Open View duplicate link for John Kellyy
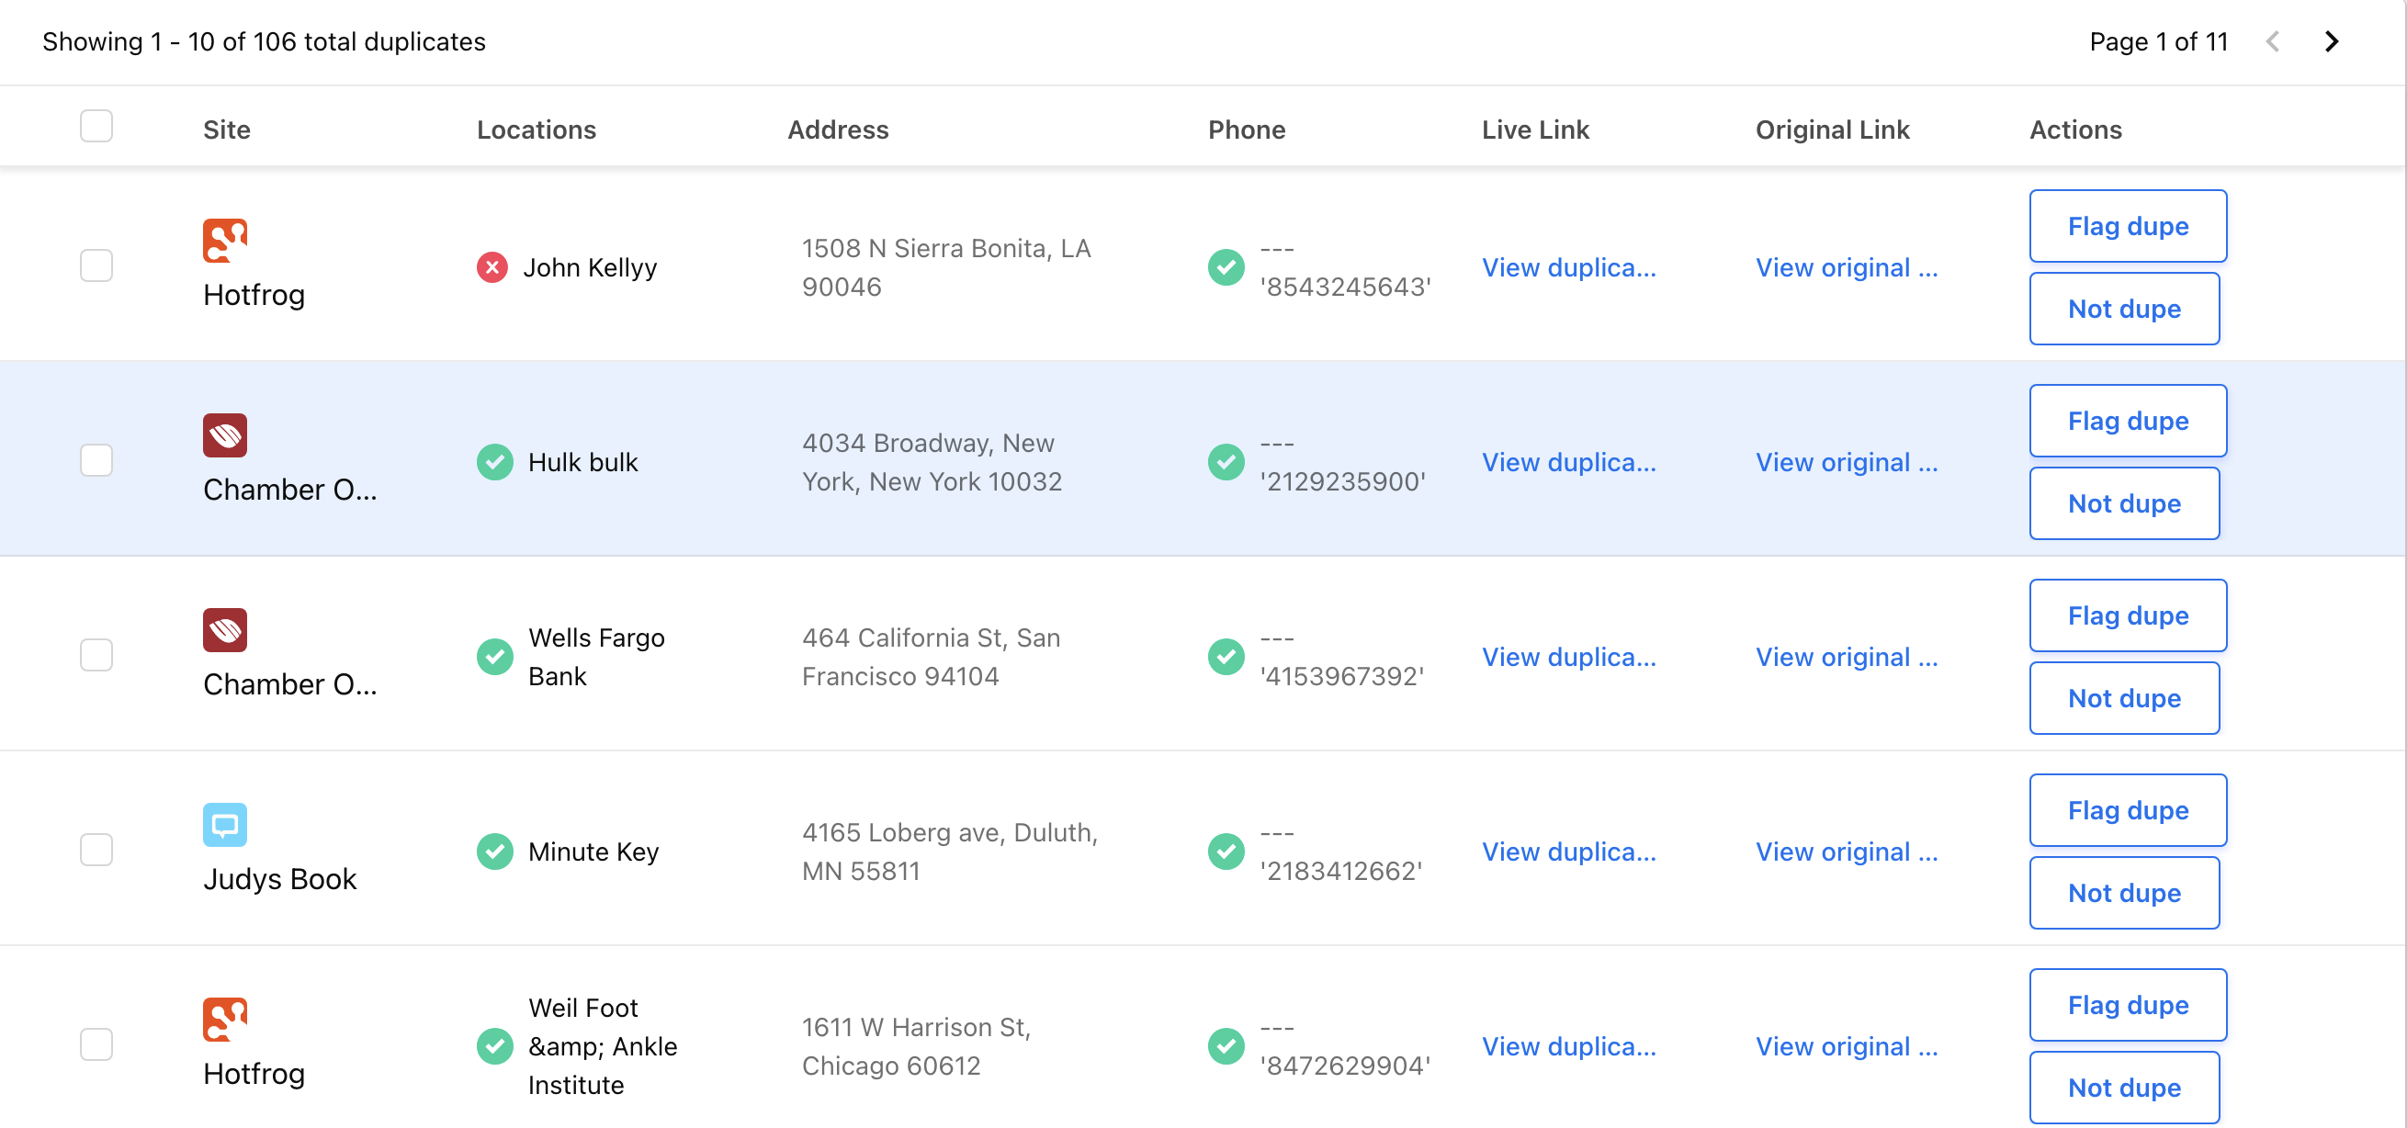This screenshot has width=2407, height=1128. click(x=1569, y=267)
